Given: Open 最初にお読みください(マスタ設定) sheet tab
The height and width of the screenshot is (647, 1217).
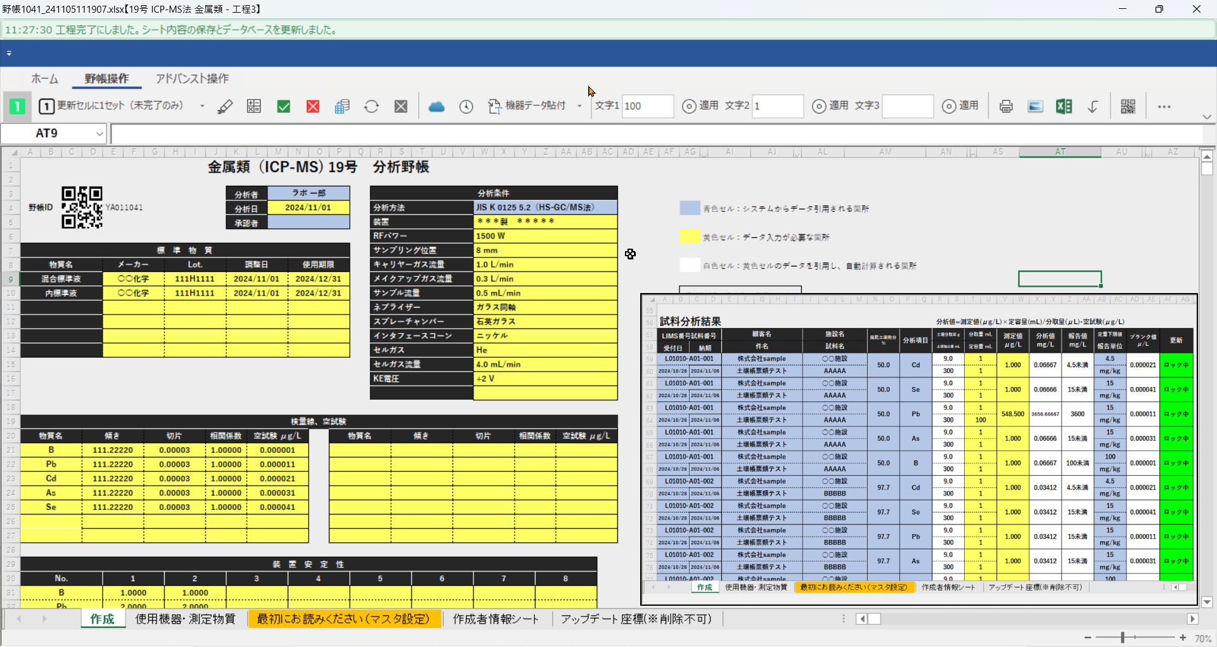Looking at the screenshot, I should point(343,619).
